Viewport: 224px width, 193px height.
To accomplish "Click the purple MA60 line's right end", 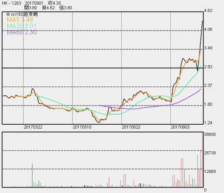I will click(200, 90).
